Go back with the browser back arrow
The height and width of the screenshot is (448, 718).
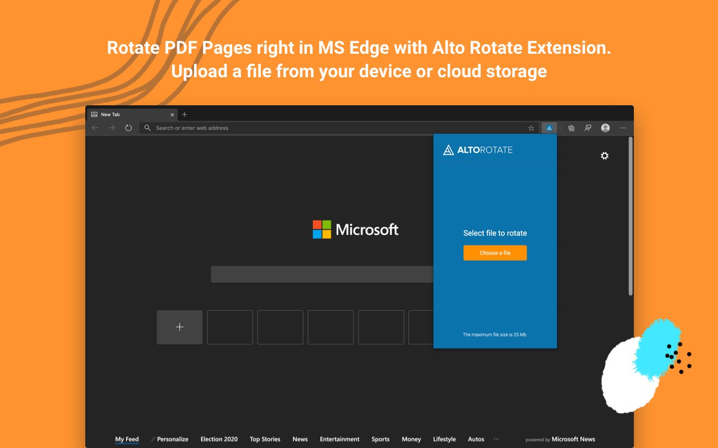coord(95,128)
